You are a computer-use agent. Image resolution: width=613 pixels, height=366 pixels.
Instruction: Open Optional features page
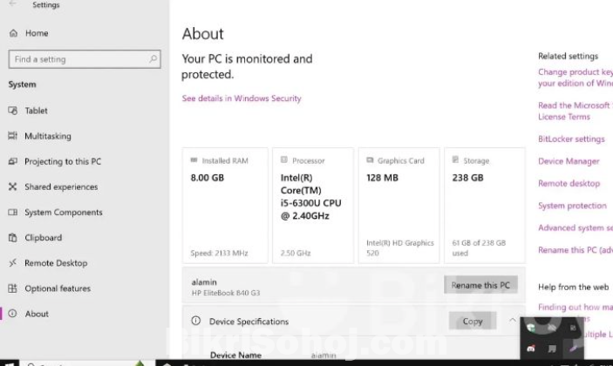point(57,288)
